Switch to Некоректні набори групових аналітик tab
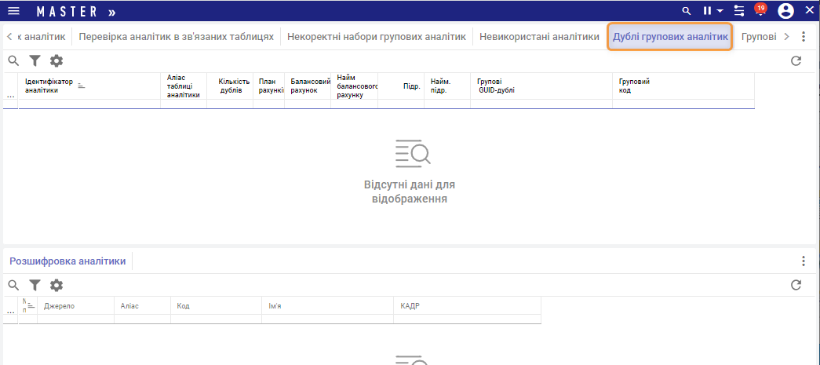The width and height of the screenshot is (820, 365). [377, 37]
